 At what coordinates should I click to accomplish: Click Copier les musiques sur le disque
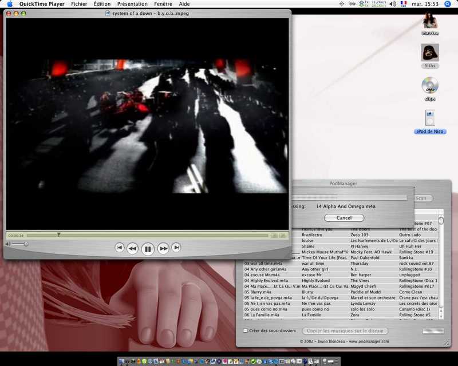345,331
